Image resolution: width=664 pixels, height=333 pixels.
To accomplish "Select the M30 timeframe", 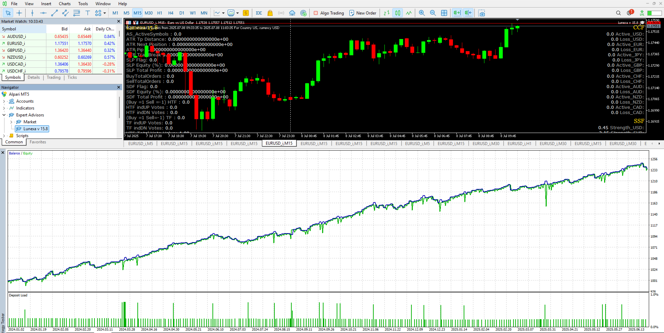I will tap(149, 13).
